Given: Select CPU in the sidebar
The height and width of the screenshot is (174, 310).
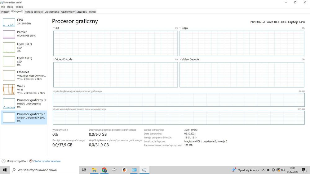Looking at the screenshot, I should tap(24, 22).
